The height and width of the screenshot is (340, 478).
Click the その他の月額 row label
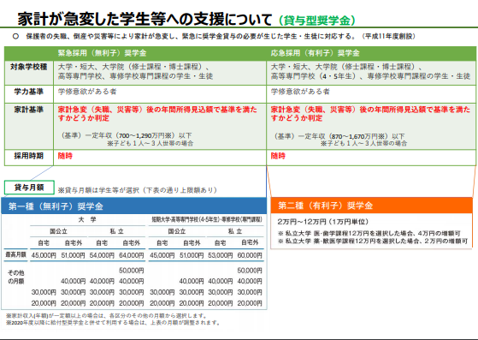tap(16, 277)
